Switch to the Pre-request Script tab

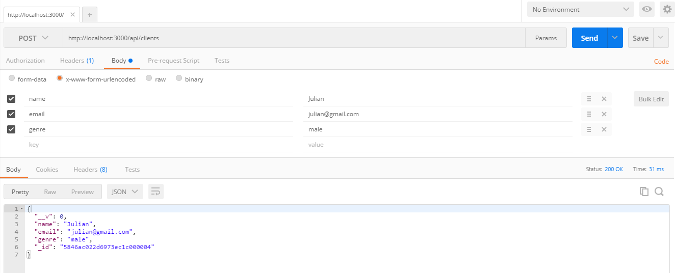(x=173, y=60)
